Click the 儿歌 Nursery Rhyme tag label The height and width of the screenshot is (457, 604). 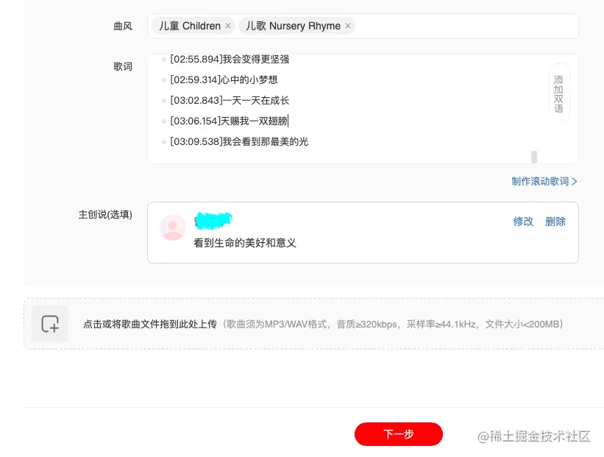coord(293,26)
